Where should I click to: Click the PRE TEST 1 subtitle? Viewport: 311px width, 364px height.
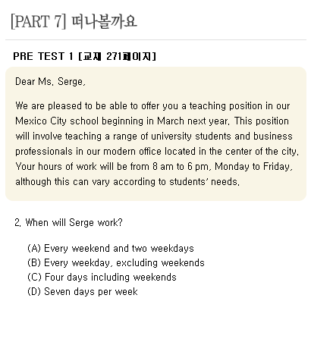click(x=43, y=56)
